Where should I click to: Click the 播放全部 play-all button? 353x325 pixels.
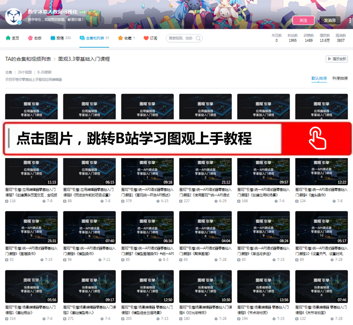337,59
